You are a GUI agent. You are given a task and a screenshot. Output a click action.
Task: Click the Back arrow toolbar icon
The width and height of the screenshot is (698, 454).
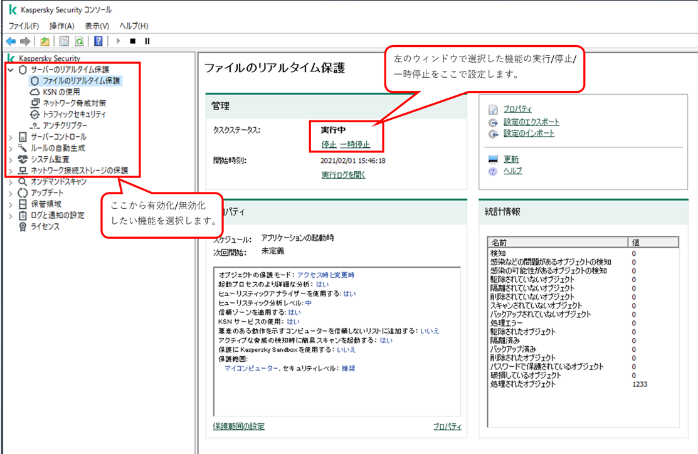11,41
